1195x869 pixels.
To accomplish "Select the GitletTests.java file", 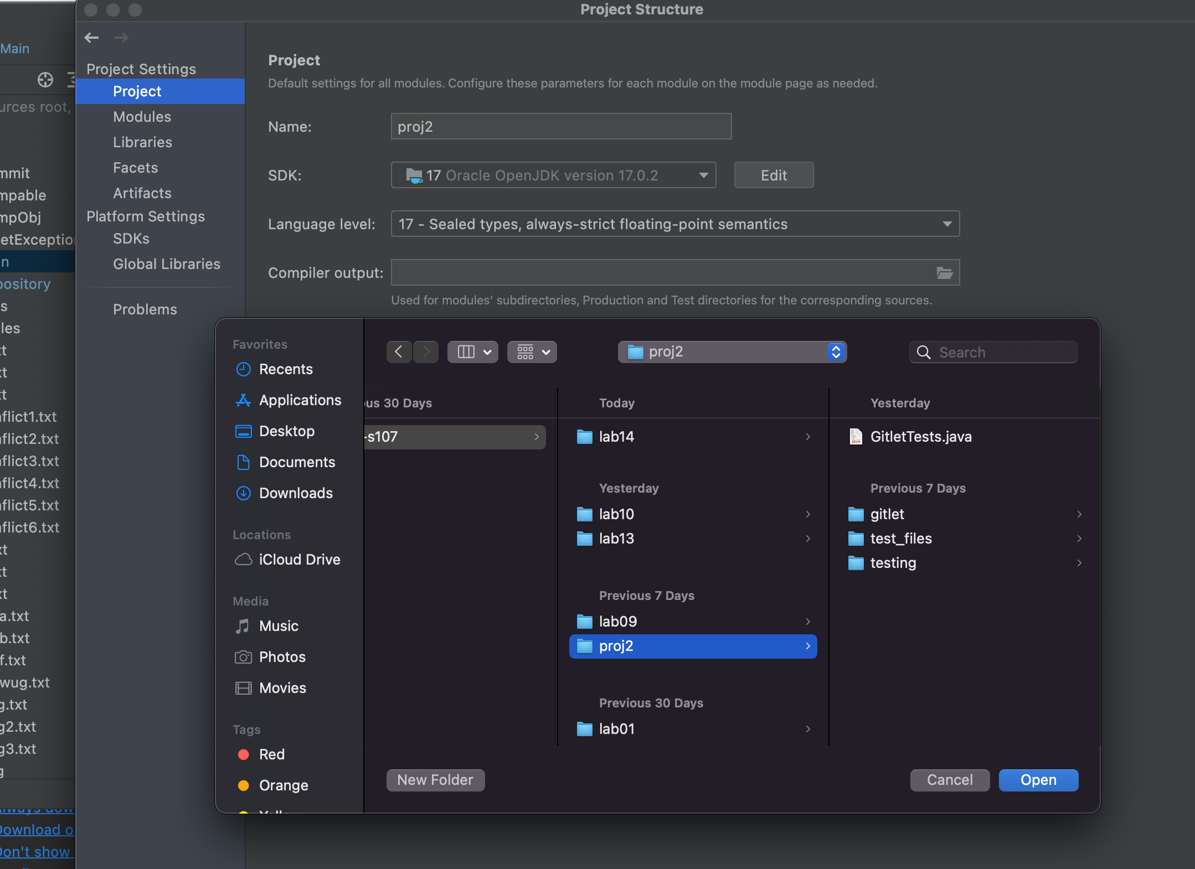I will coord(920,437).
